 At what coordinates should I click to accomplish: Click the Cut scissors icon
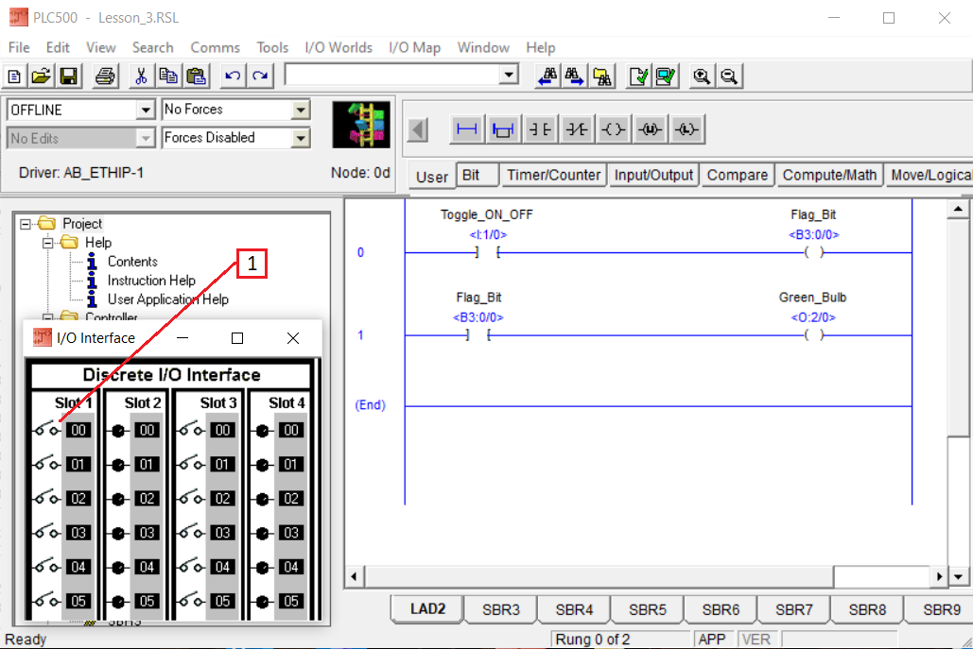click(141, 77)
